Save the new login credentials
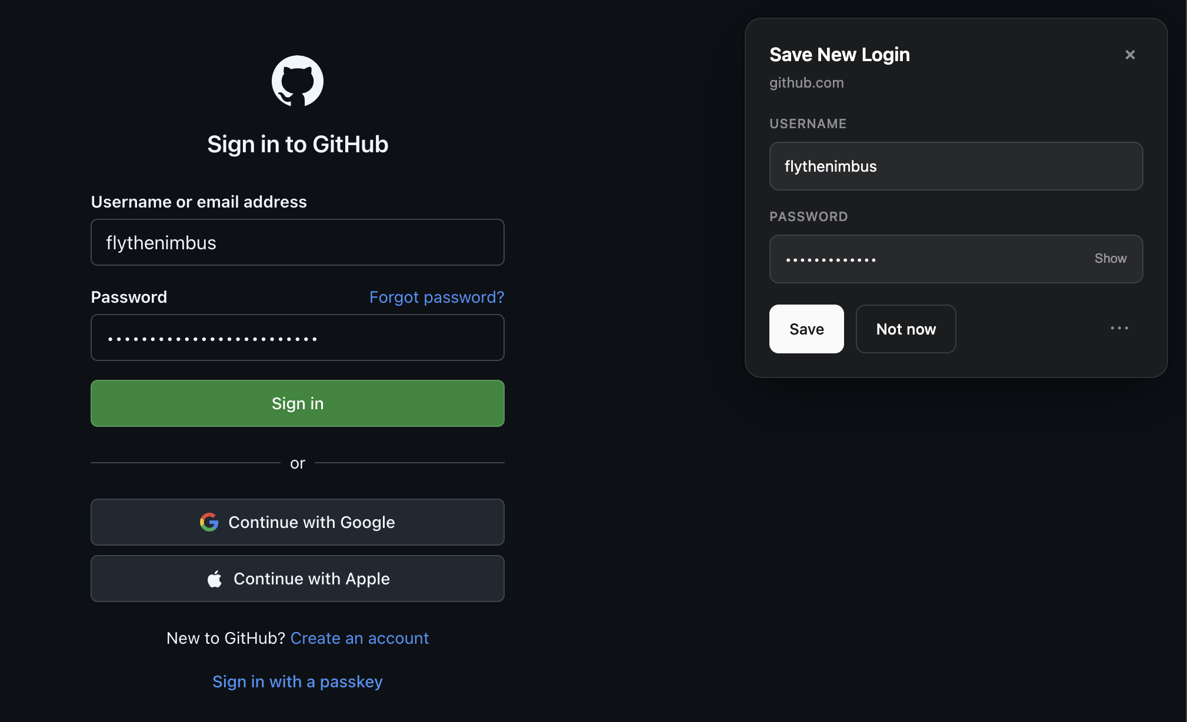This screenshot has width=1187, height=722. [806, 329]
